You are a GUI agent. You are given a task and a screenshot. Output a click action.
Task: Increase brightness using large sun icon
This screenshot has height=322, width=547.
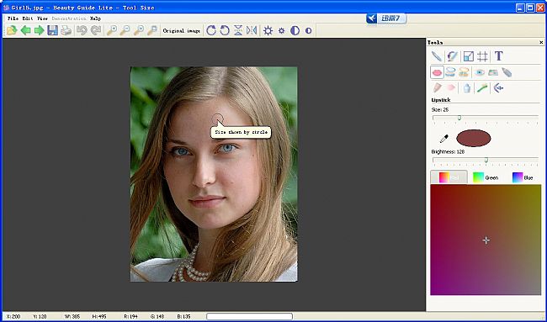pyautogui.click(x=268, y=30)
